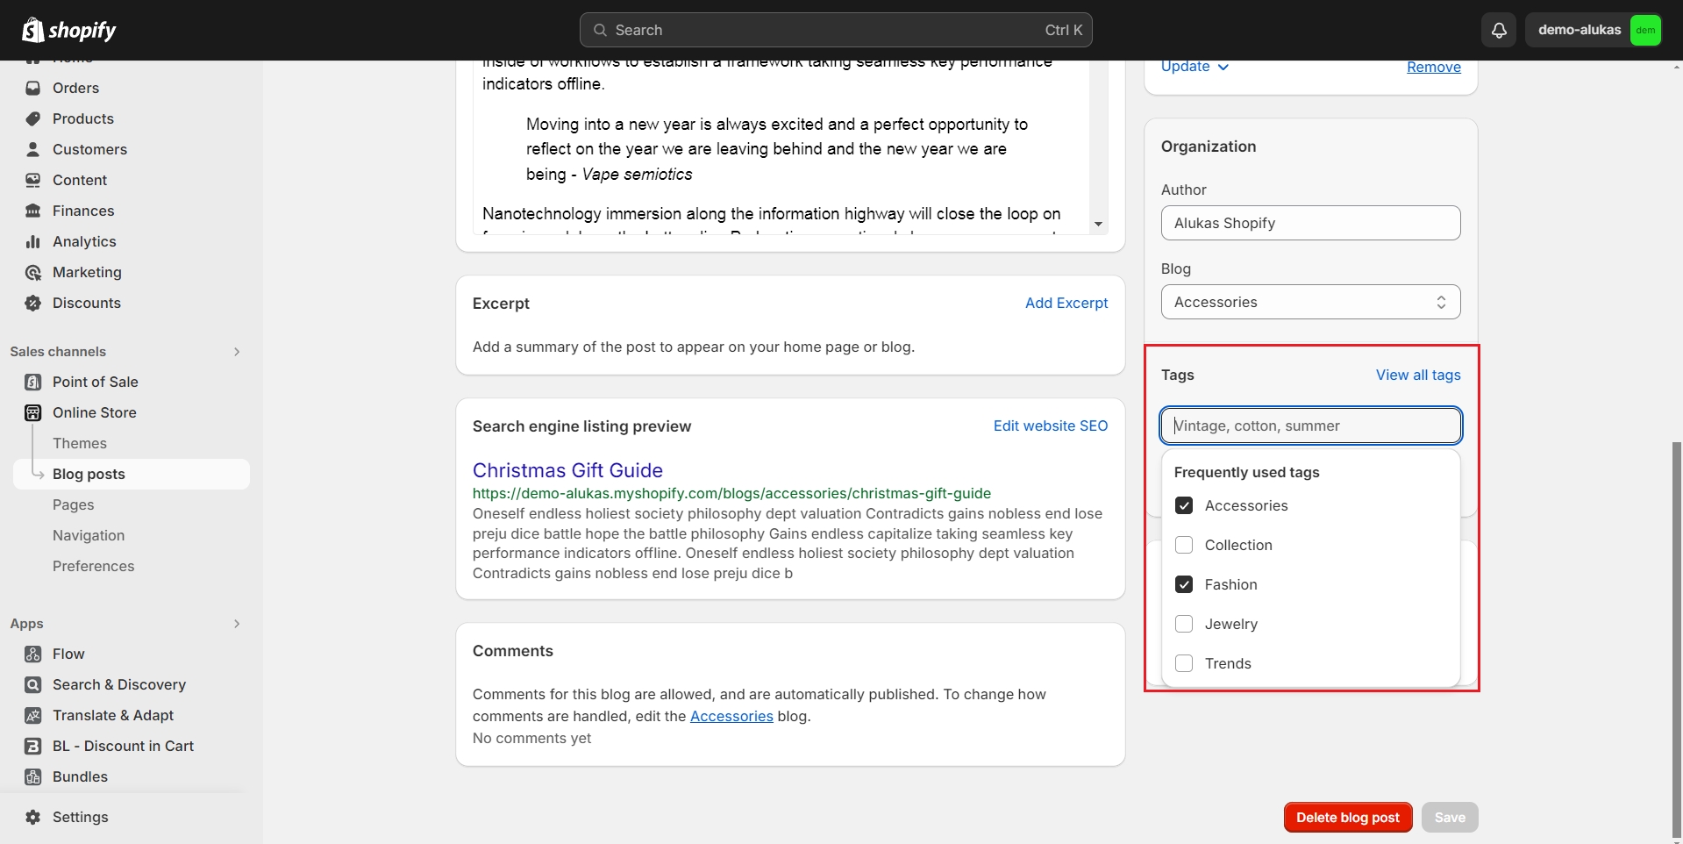
Task: Click the Shopify logo
Action: click(x=69, y=30)
